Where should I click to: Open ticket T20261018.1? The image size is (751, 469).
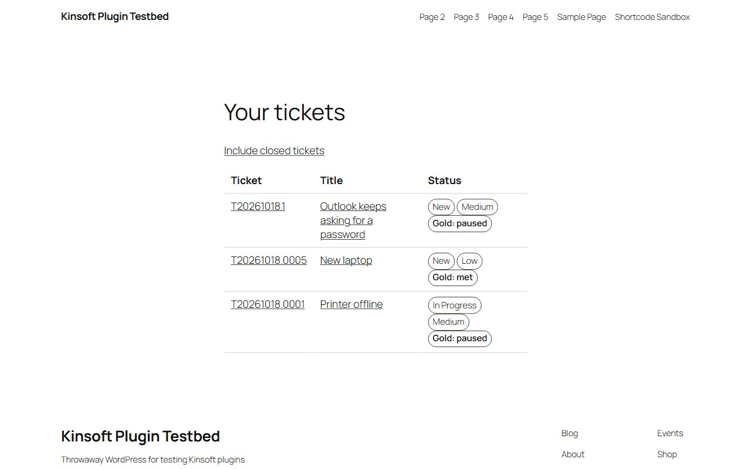(258, 206)
